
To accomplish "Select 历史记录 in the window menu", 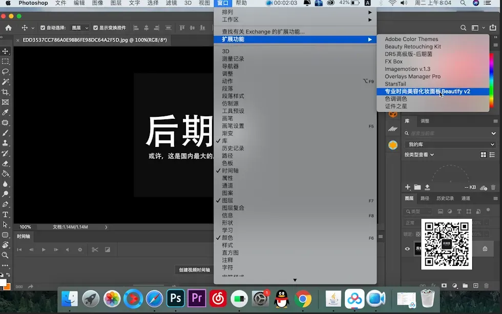I will click(x=233, y=148).
